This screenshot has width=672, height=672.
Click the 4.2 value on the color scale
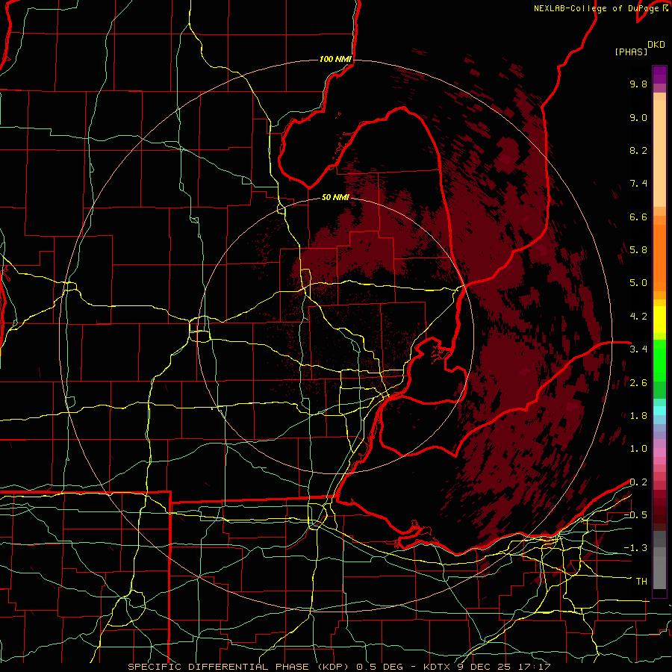coord(638,317)
